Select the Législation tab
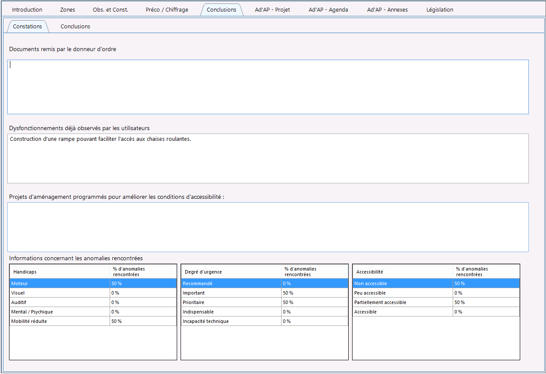 (440, 9)
